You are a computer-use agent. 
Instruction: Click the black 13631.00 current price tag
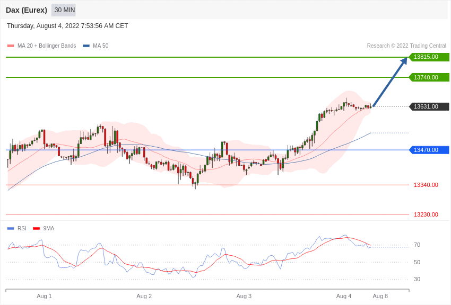click(x=429, y=106)
